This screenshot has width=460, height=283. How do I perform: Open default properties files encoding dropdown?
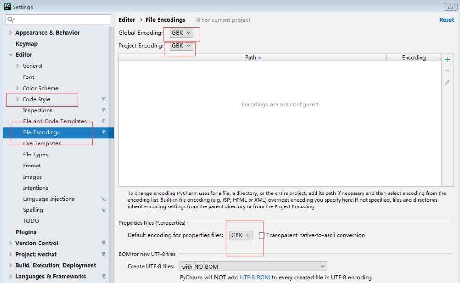click(x=240, y=235)
